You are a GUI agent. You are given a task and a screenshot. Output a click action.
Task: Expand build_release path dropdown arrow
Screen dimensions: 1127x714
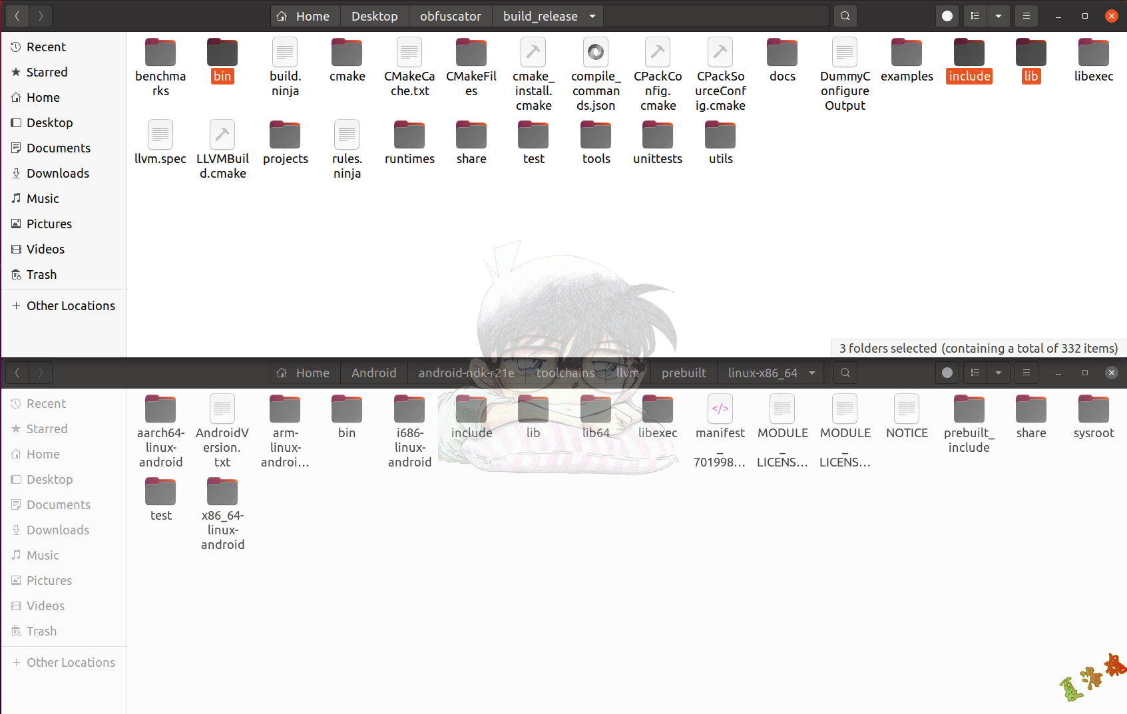click(592, 16)
